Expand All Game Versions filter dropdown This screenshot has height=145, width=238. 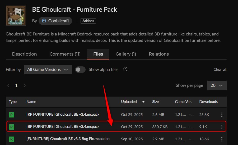tap(48, 70)
